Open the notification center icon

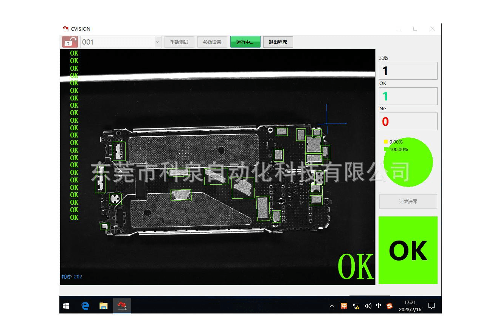tap(432, 306)
